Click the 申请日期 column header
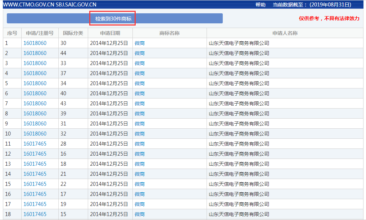Image resolution: width=366 pixels, height=220 pixels. point(110,33)
